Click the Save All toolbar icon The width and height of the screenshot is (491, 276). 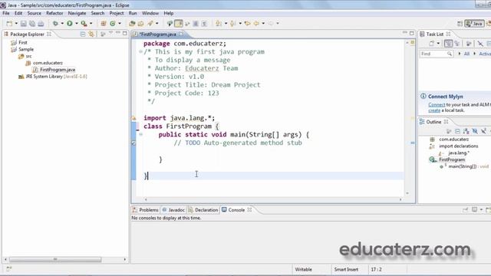tap(32, 24)
